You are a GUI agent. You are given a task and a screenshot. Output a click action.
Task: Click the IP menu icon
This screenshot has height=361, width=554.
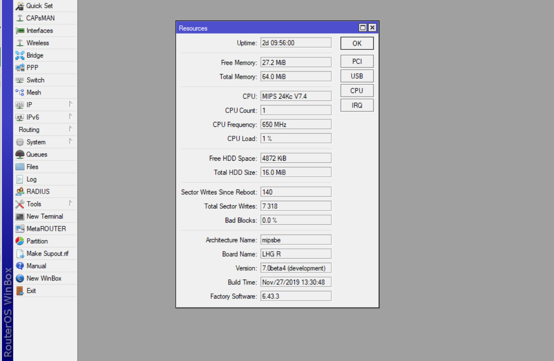[x=20, y=105]
